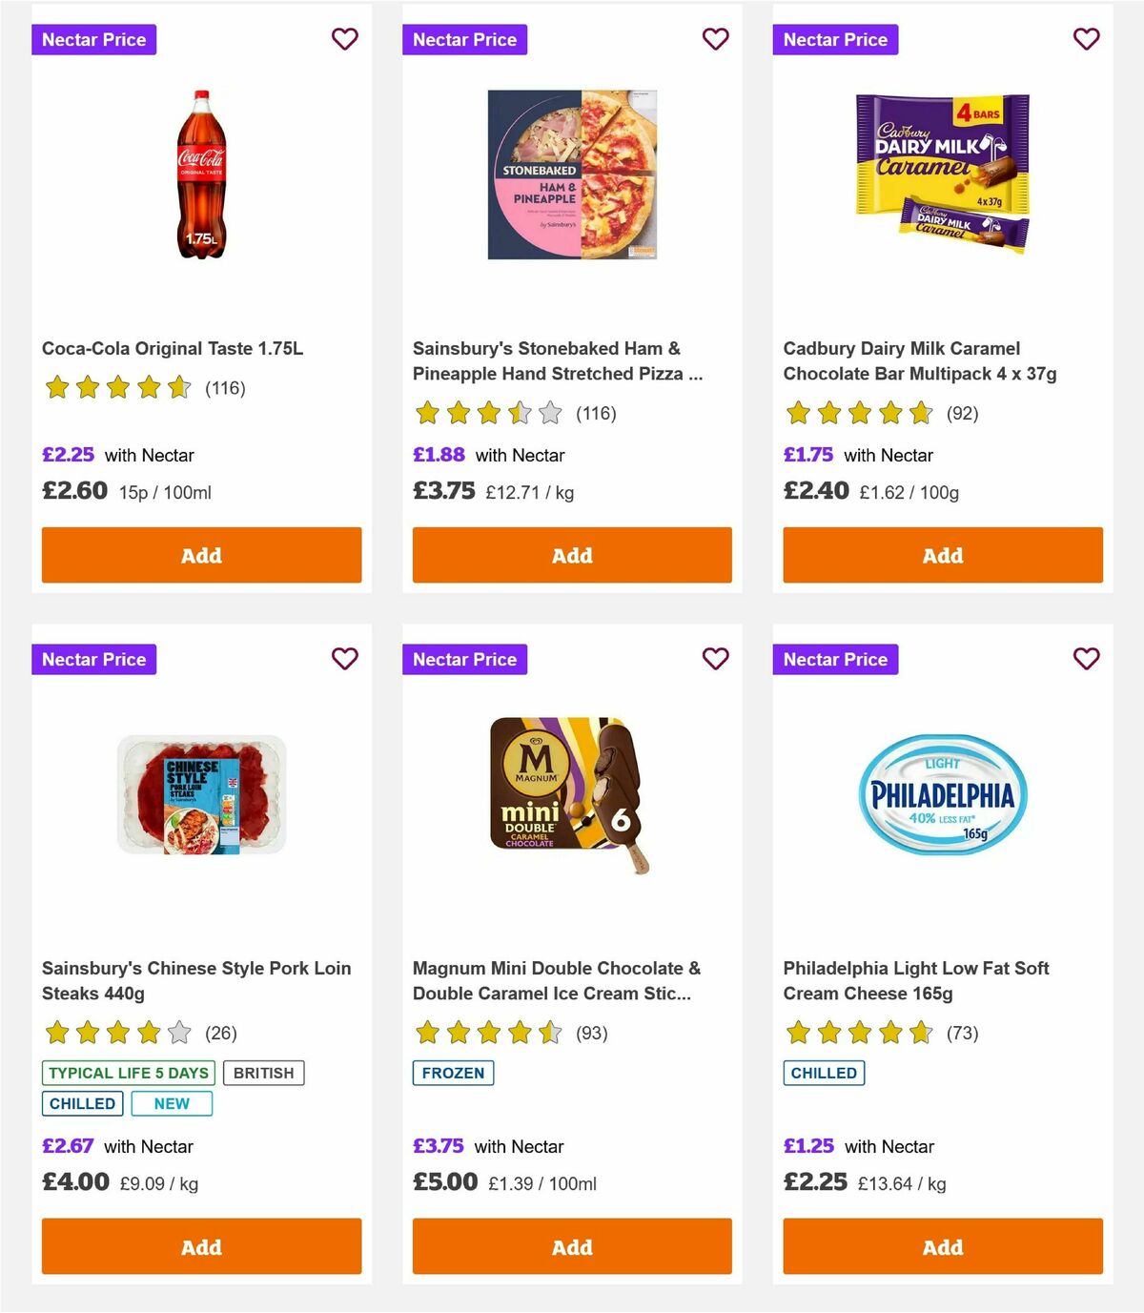
Task: Click the heart icon on the Stonebaked pizza card
Action: pyautogui.click(x=715, y=39)
